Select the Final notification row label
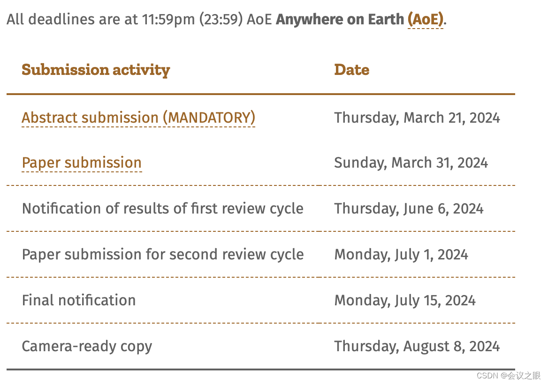Screen dimensions: 548x384 click(x=79, y=300)
